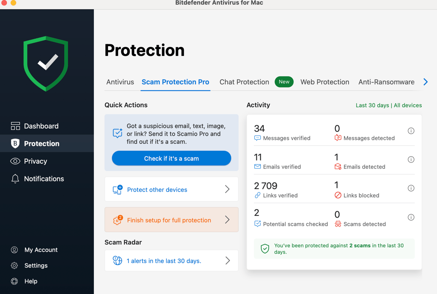Image resolution: width=437 pixels, height=294 pixels.
Task: Open Dashboard from the sidebar
Action: (x=47, y=126)
